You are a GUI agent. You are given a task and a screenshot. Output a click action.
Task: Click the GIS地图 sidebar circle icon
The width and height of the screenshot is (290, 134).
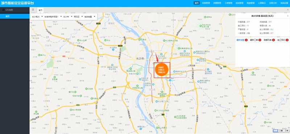(x=3, y=10)
